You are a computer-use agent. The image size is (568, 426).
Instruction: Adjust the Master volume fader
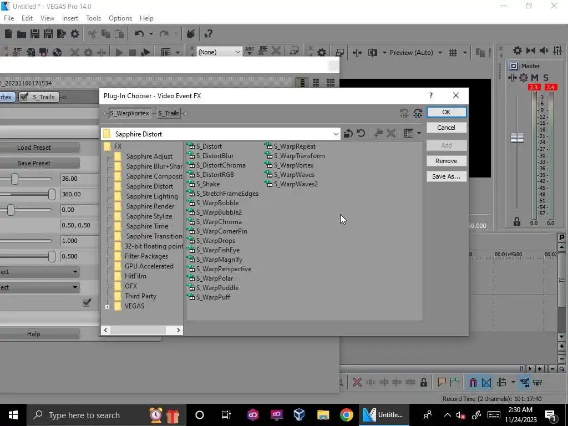(x=517, y=138)
